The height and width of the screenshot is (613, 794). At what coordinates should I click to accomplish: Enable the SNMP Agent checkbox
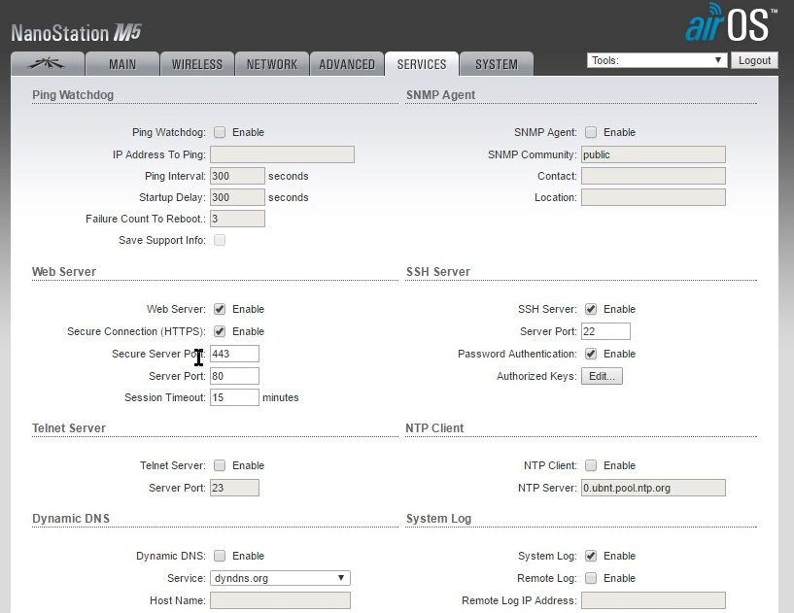click(x=591, y=132)
